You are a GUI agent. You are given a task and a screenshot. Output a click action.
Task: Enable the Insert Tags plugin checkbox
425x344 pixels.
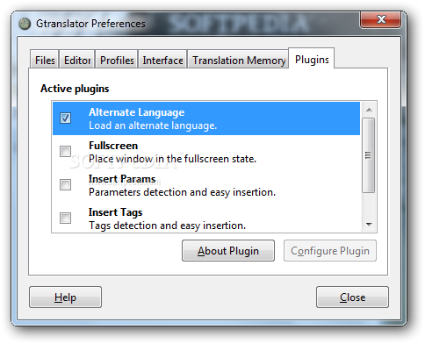pyautogui.click(x=65, y=219)
